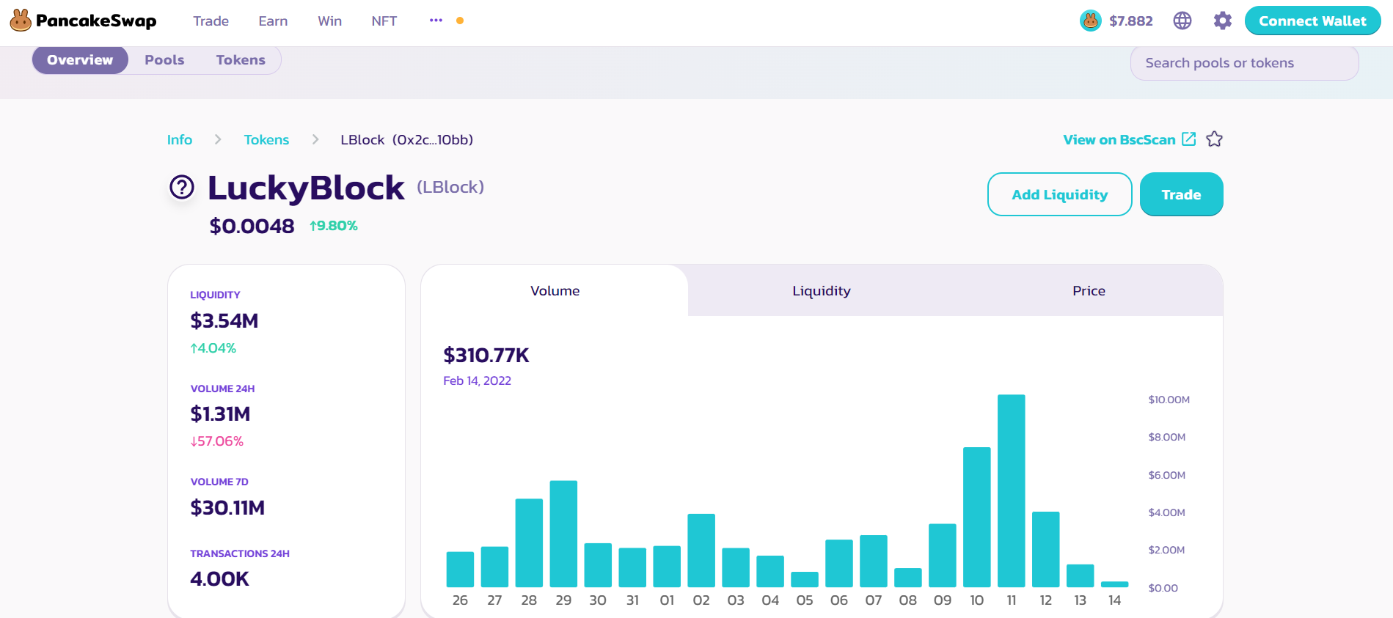The image size is (1393, 618).
Task: Click the $7.882 CAKE price
Action: click(x=1131, y=21)
